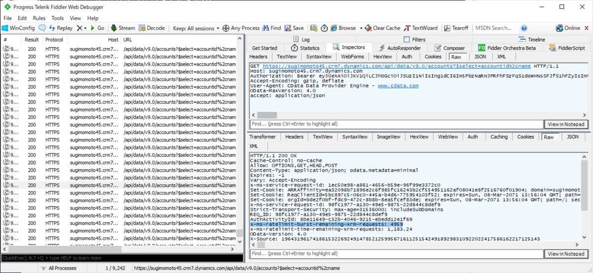Open the Keep: All sessions dropdown
The width and height of the screenshot is (593, 273).
click(196, 28)
